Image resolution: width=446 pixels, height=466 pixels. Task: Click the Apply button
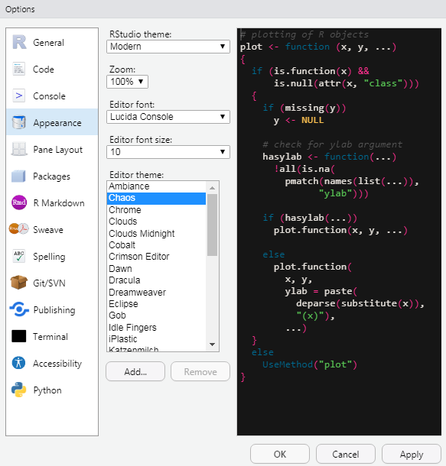(x=411, y=454)
